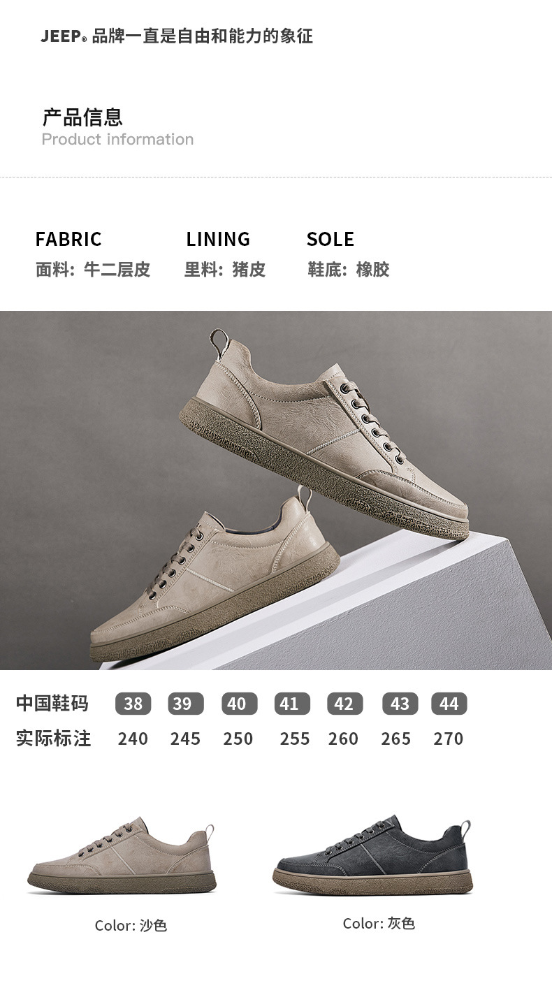552x981 pixels.
Task: Click the main product photo of the shoes
Action: point(276,490)
